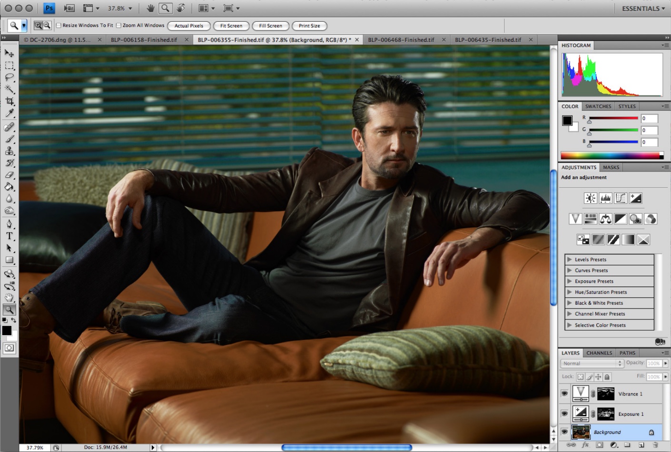Click the Fit Screen button

click(x=231, y=26)
